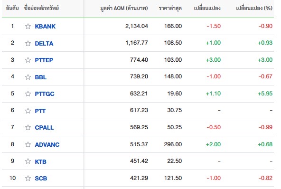Open the ADVANC symbol link
The width and height of the screenshot is (281, 189).
47,144
